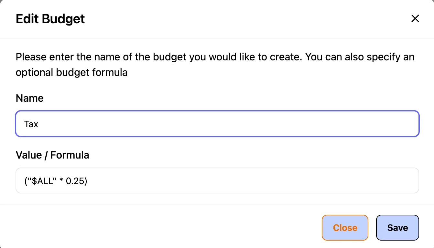Click the 0.25 multiplier in the formula
The width and height of the screenshot is (434, 248).
point(75,181)
